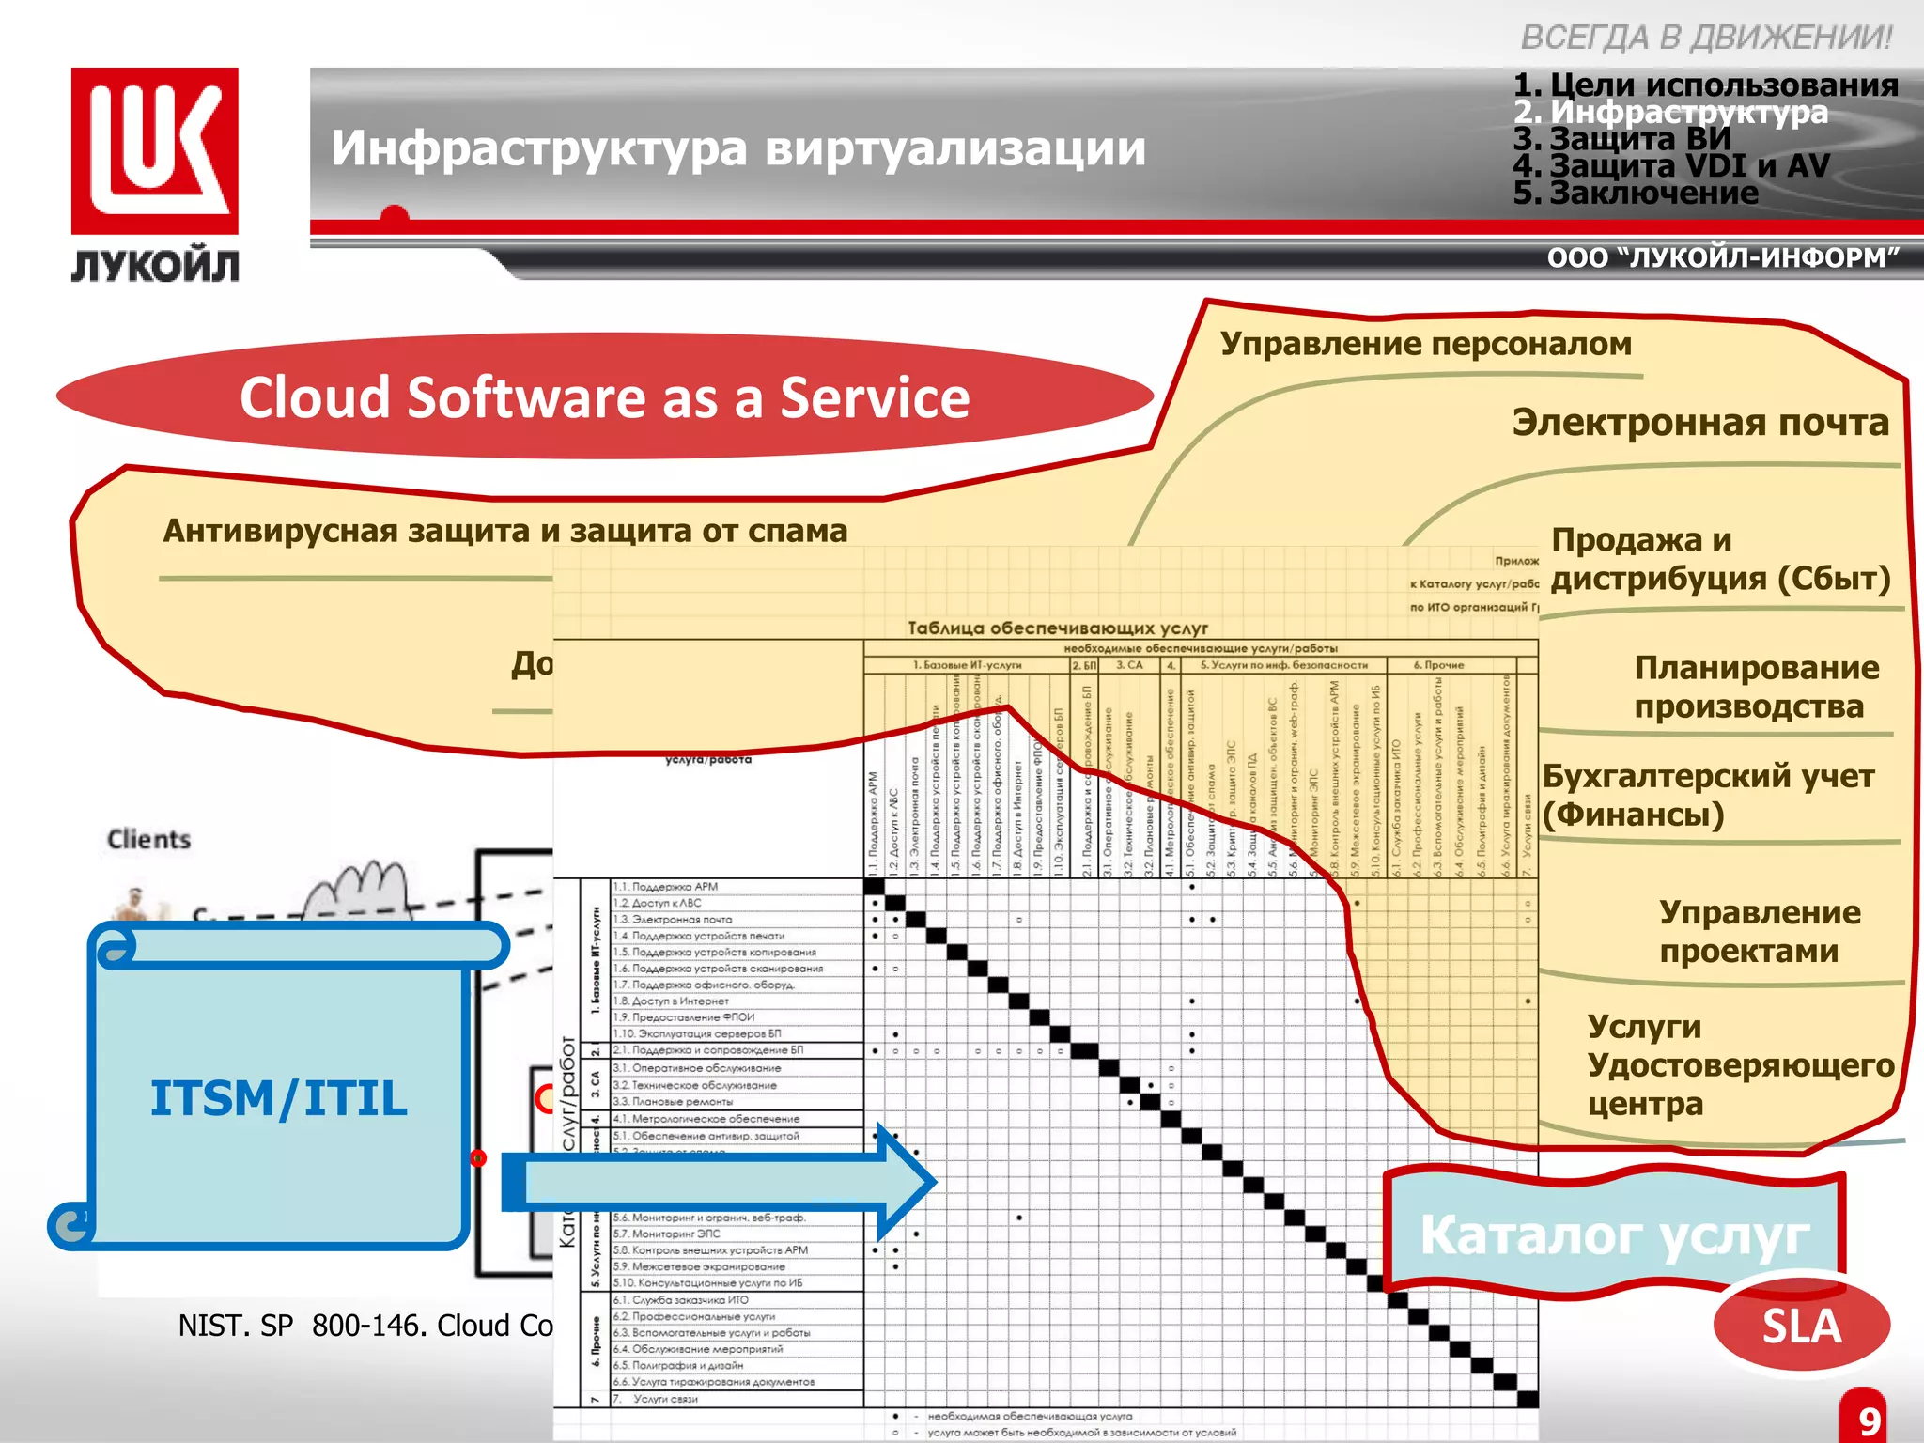Select agenda item '3. Защита ВИ'
Viewport: 1924px width, 1443px height.
(1621, 139)
